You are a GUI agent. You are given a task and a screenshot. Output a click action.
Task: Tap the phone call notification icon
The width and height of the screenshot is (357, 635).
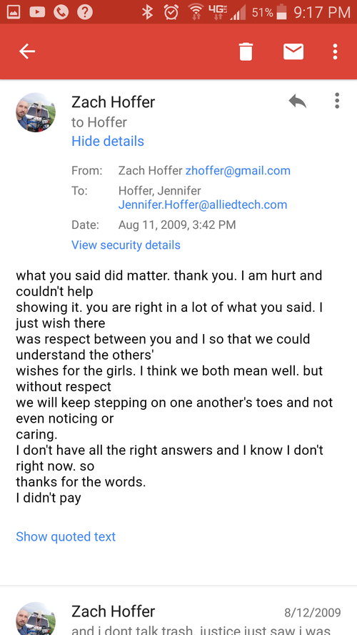pyautogui.click(x=61, y=13)
